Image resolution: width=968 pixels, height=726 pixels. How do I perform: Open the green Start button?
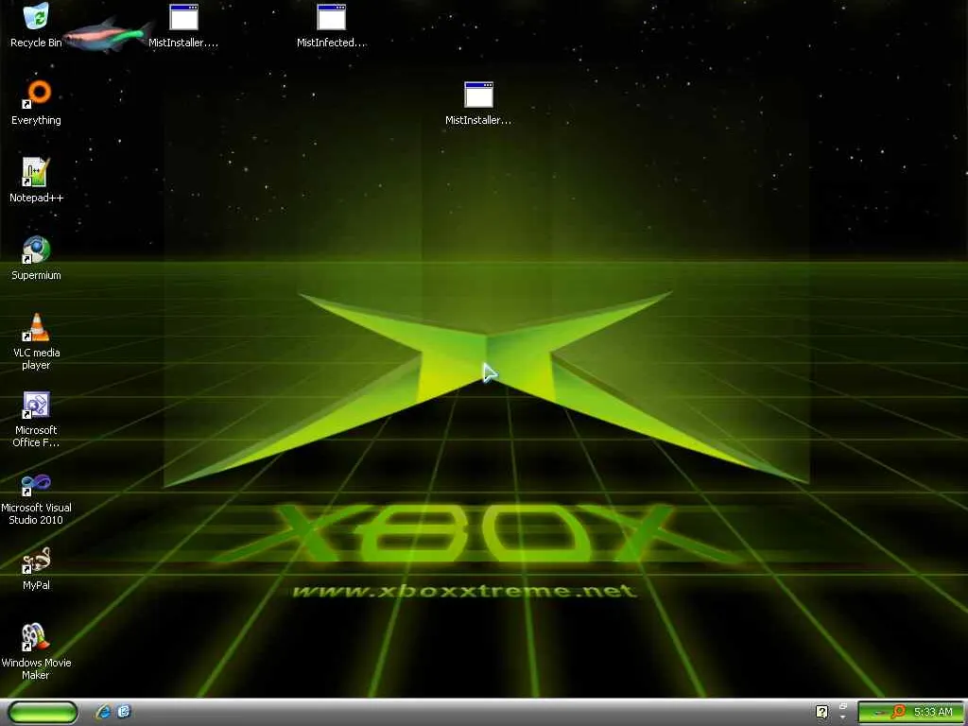coord(43,712)
